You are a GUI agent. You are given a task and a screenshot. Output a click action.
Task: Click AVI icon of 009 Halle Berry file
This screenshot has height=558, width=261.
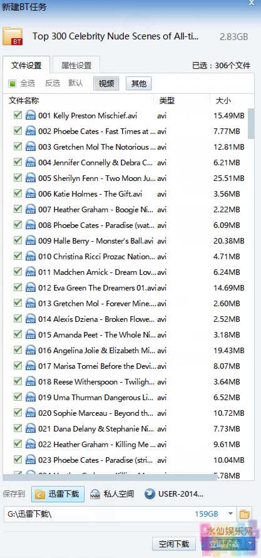tap(31, 241)
